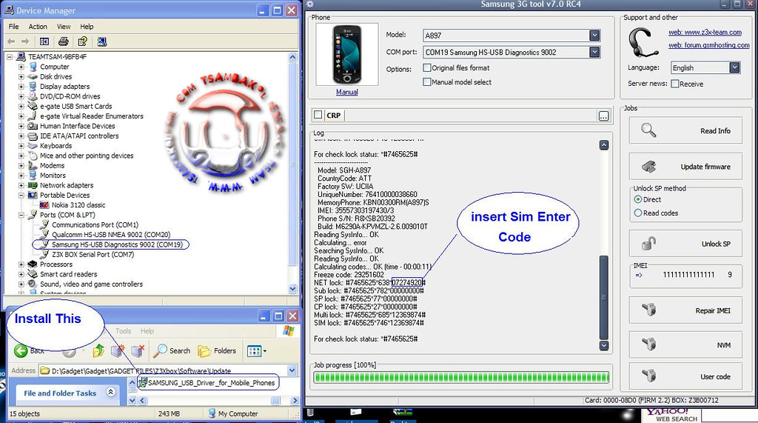Screen dimensions: 758x423
Task: Open the Model dropdown showing A897
Action: coord(594,36)
